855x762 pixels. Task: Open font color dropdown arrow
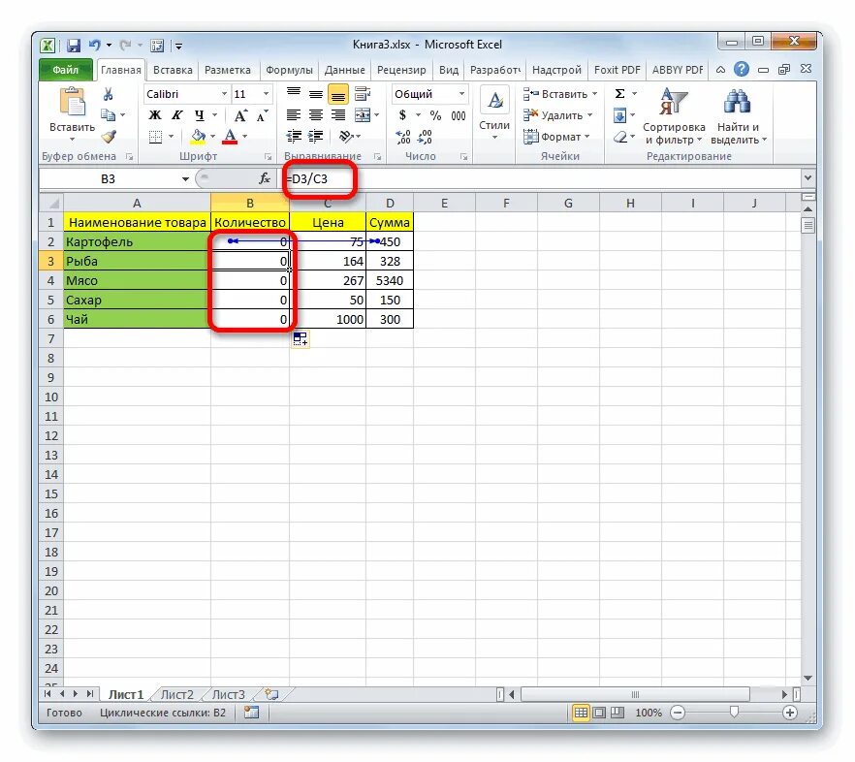pyautogui.click(x=245, y=137)
